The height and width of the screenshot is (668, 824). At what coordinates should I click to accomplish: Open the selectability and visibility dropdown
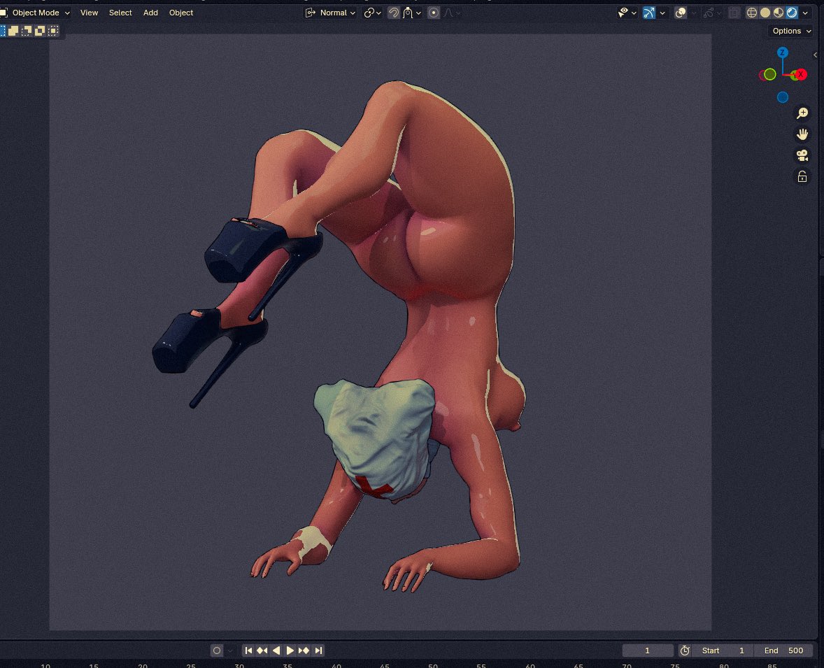[627, 13]
